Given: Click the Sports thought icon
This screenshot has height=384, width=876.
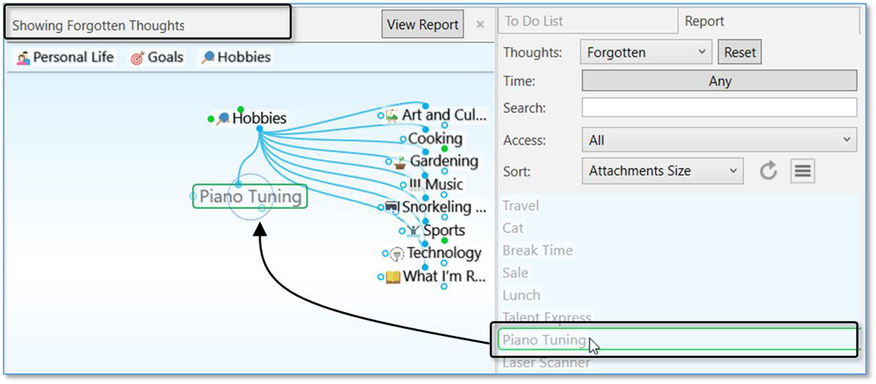Looking at the screenshot, I should point(413,230).
